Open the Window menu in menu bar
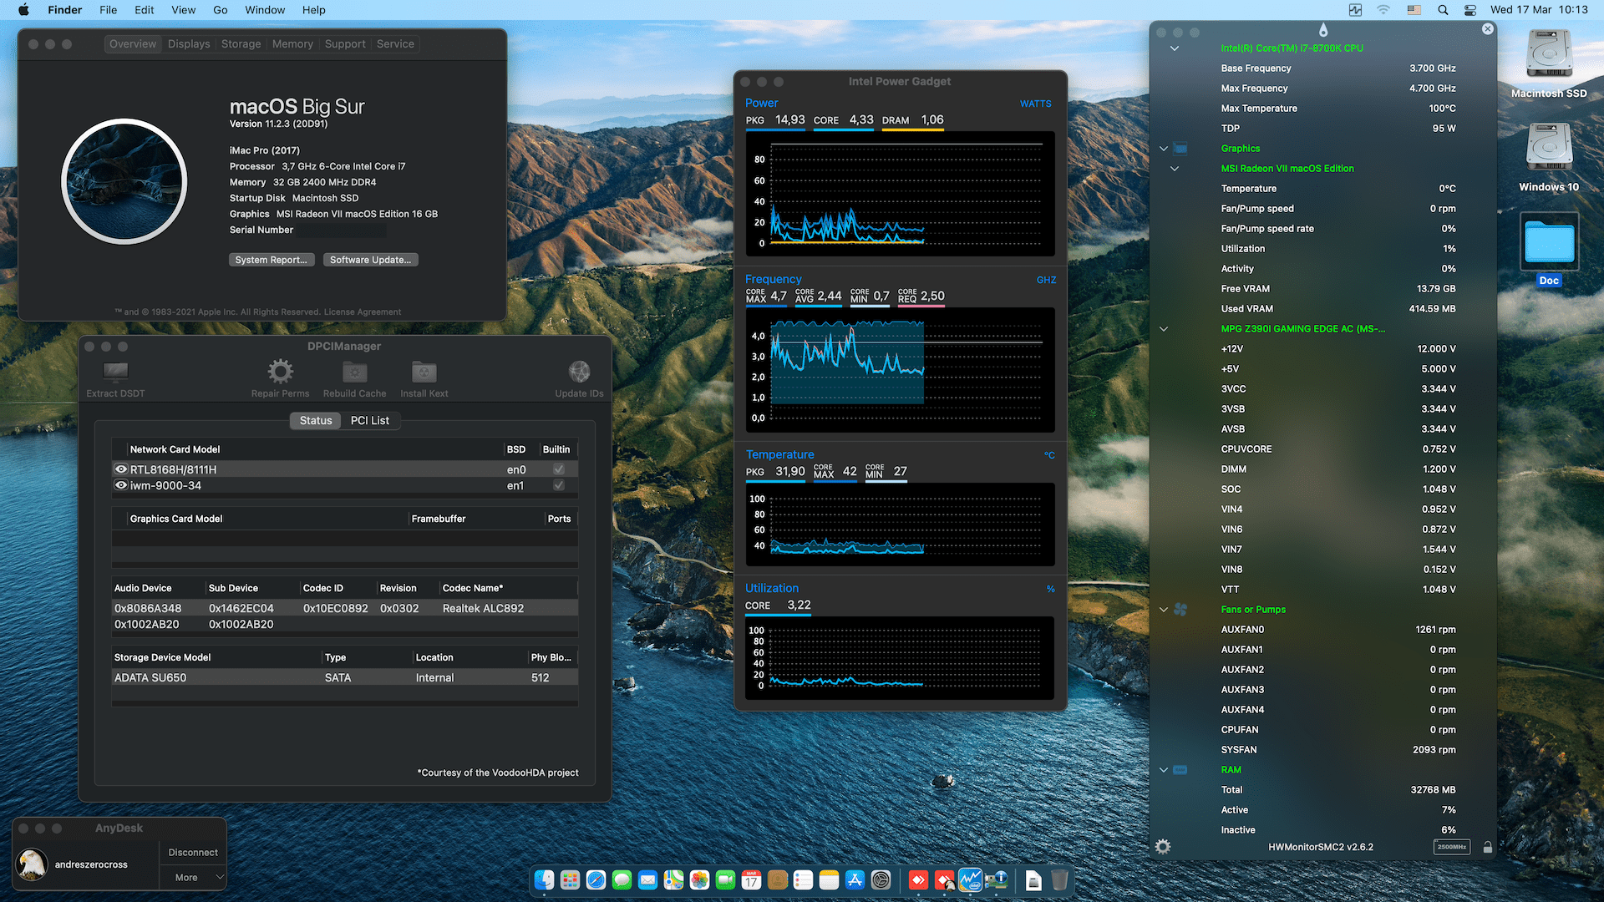Image resolution: width=1604 pixels, height=902 pixels. [x=265, y=10]
